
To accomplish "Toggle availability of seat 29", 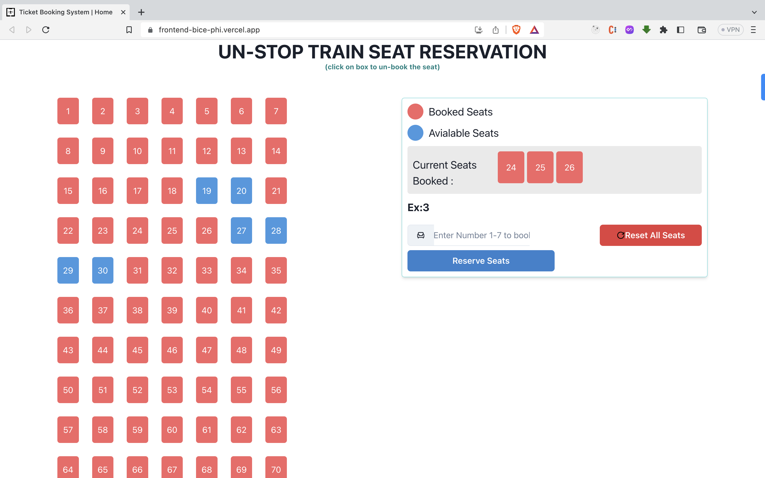I will (x=68, y=270).
